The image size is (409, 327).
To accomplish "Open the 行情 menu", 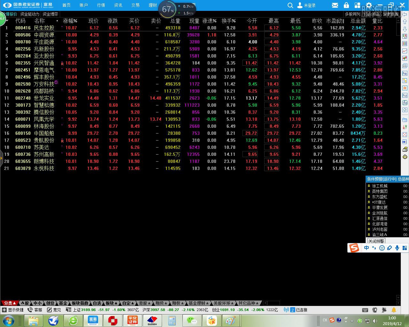I will (101, 5).
